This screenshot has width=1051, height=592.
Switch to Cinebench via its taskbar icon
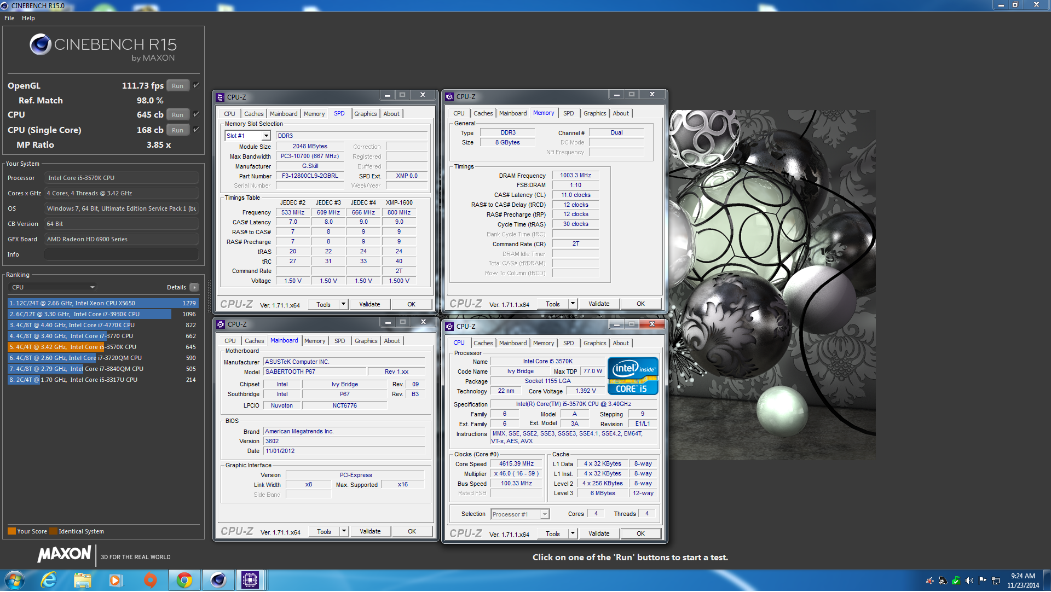(x=218, y=580)
